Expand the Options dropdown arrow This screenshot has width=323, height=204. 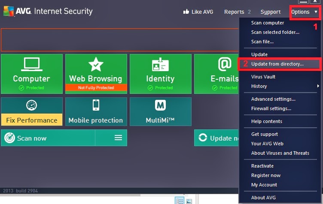[316, 12]
